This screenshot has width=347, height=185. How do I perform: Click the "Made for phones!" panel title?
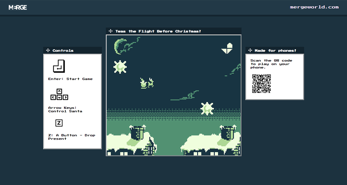point(276,50)
